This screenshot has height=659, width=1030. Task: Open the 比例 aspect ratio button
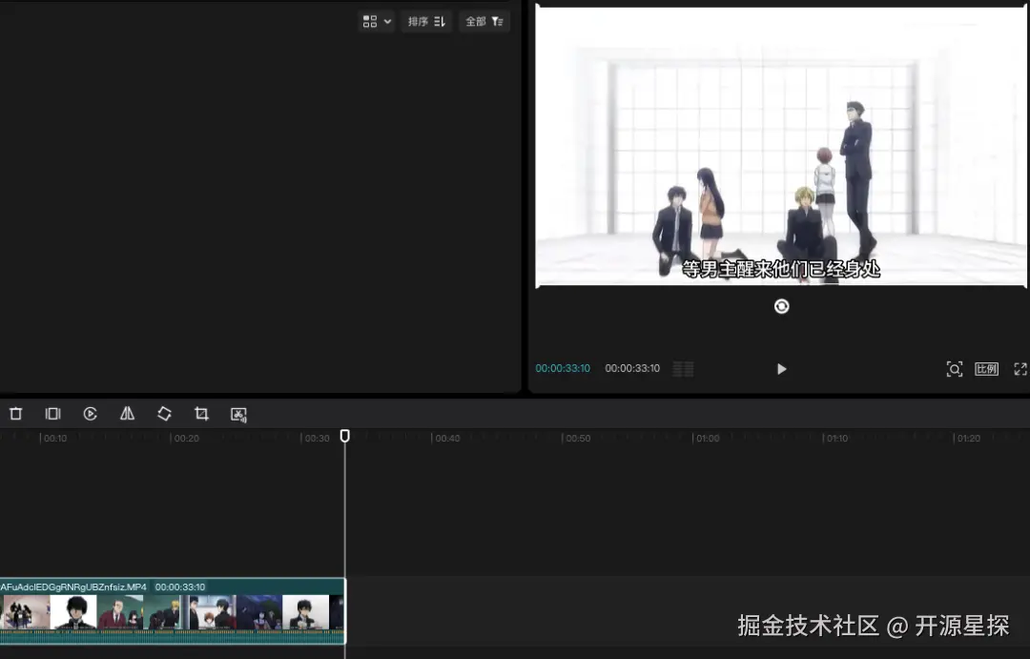coord(987,369)
